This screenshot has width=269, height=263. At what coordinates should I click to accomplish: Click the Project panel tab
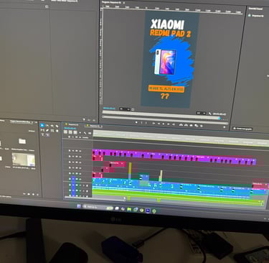(22, 121)
